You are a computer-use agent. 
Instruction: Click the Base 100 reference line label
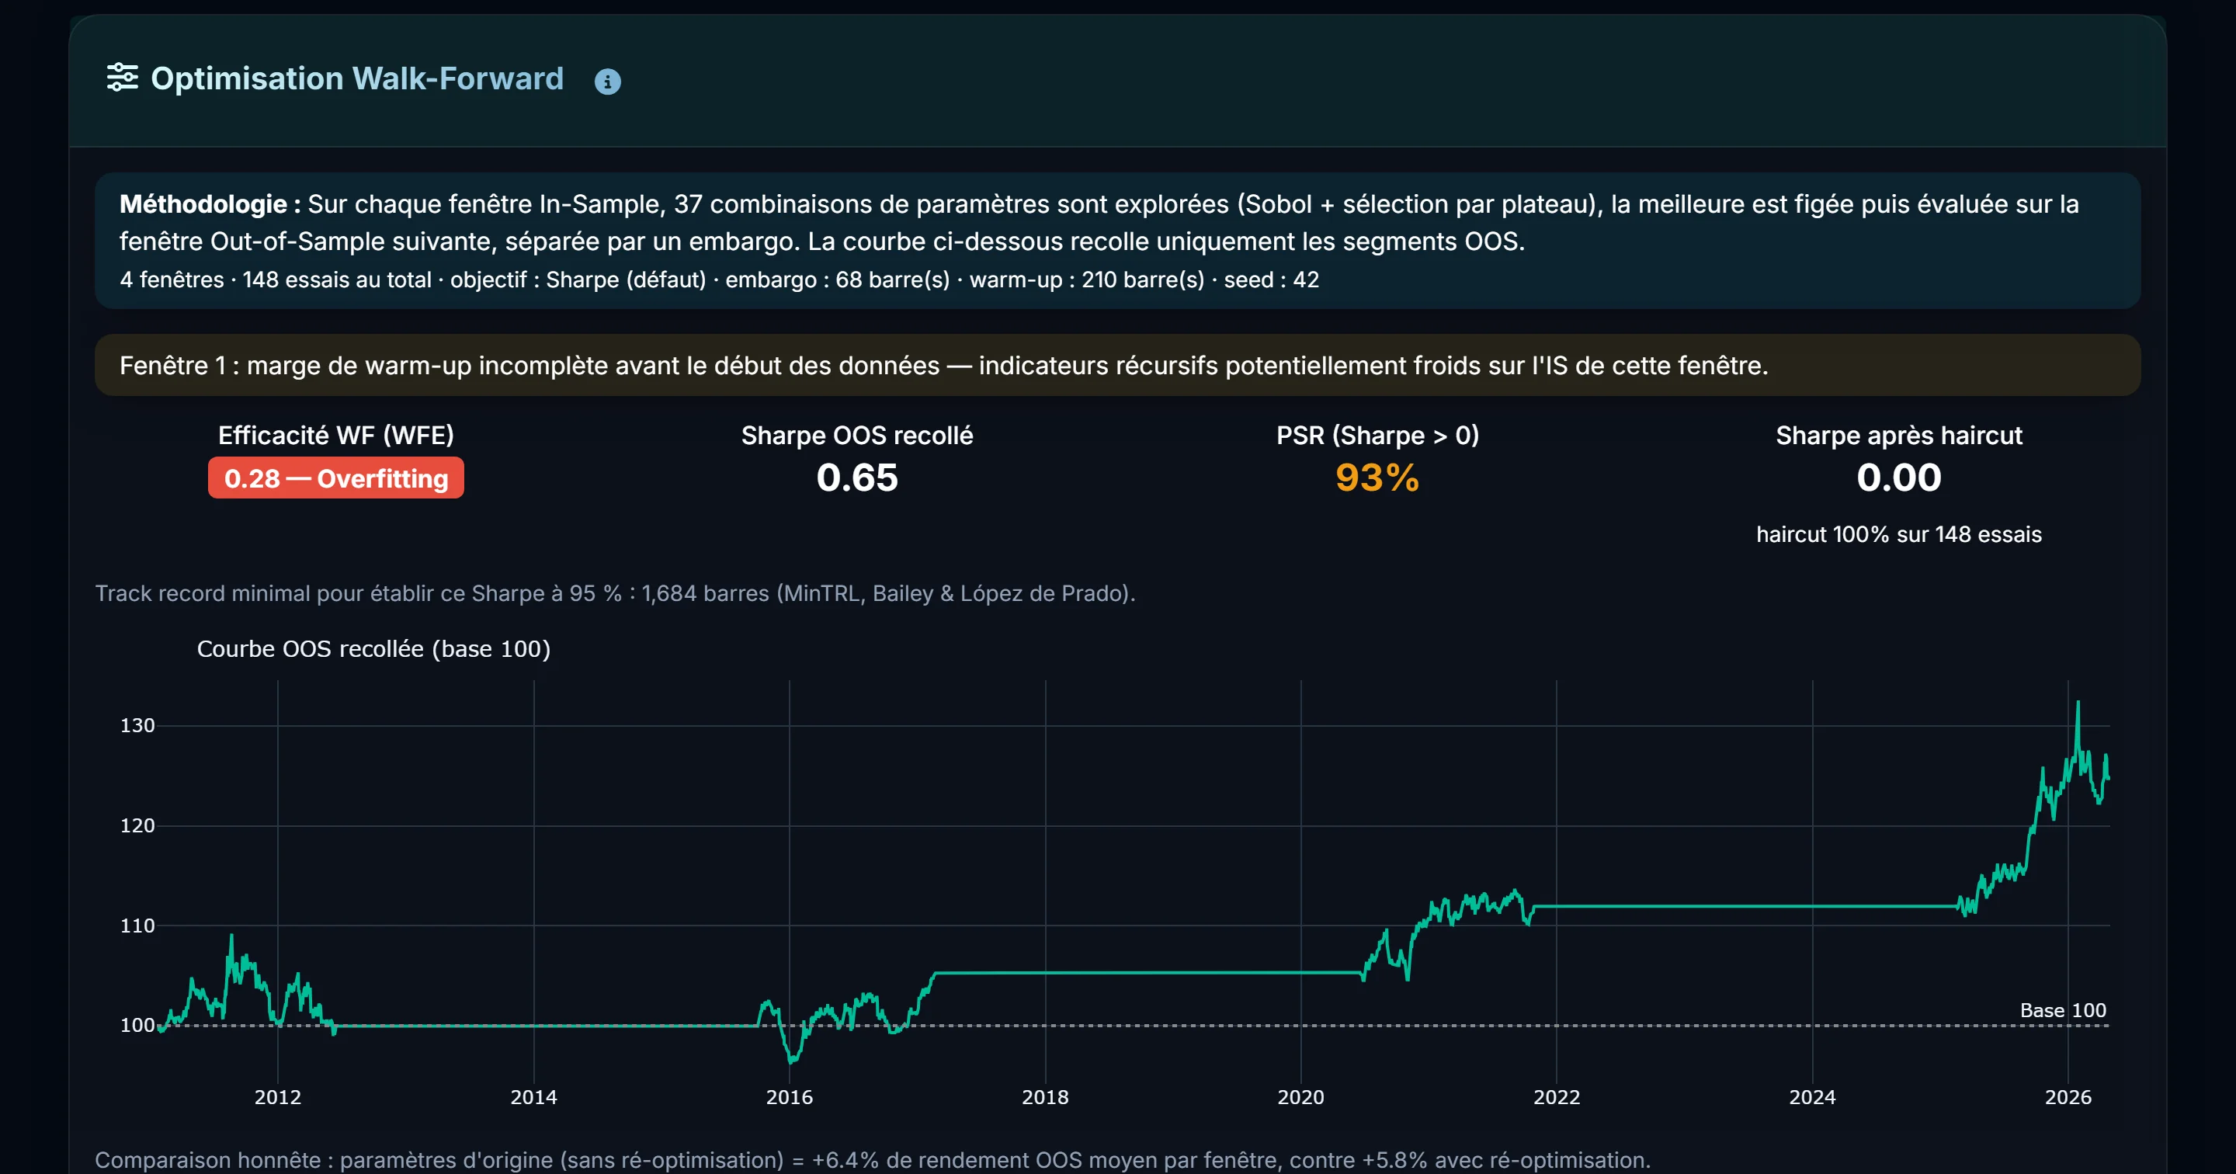pyautogui.click(x=2062, y=1010)
